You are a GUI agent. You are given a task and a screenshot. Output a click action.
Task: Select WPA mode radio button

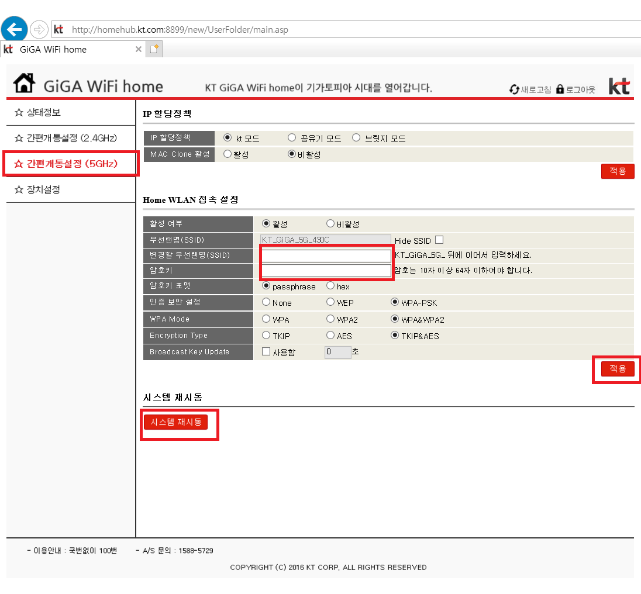point(266,319)
